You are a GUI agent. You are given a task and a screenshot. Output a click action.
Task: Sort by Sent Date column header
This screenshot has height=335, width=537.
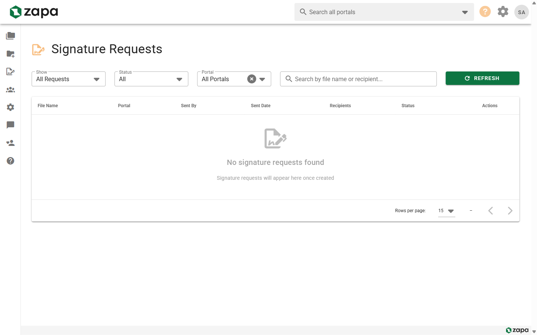(x=261, y=106)
